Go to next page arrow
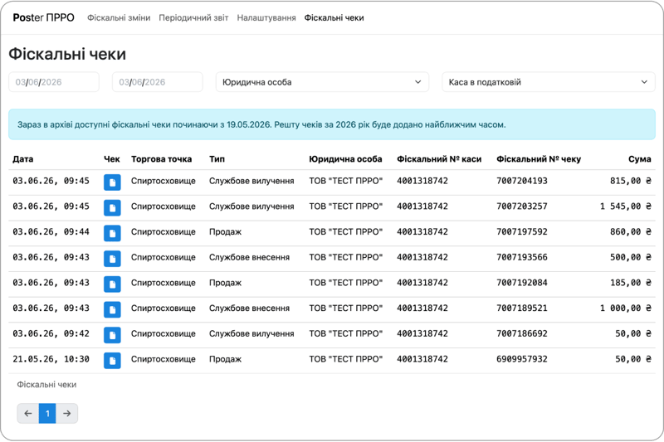Viewport: 664px width, 442px height. (x=67, y=413)
